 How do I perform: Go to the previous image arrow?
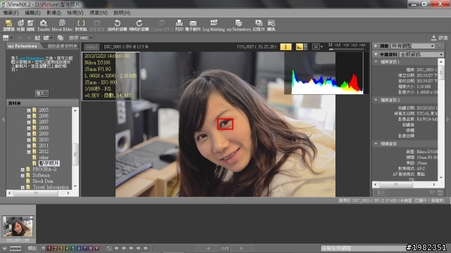(x=208, y=248)
